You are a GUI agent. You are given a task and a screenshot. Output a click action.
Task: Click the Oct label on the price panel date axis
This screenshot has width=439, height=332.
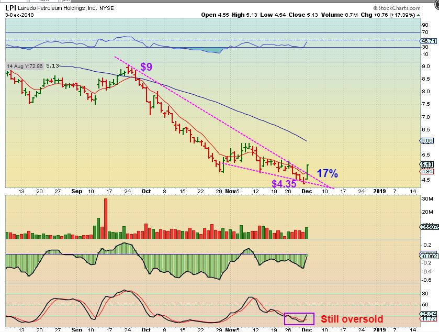[x=146, y=191]
